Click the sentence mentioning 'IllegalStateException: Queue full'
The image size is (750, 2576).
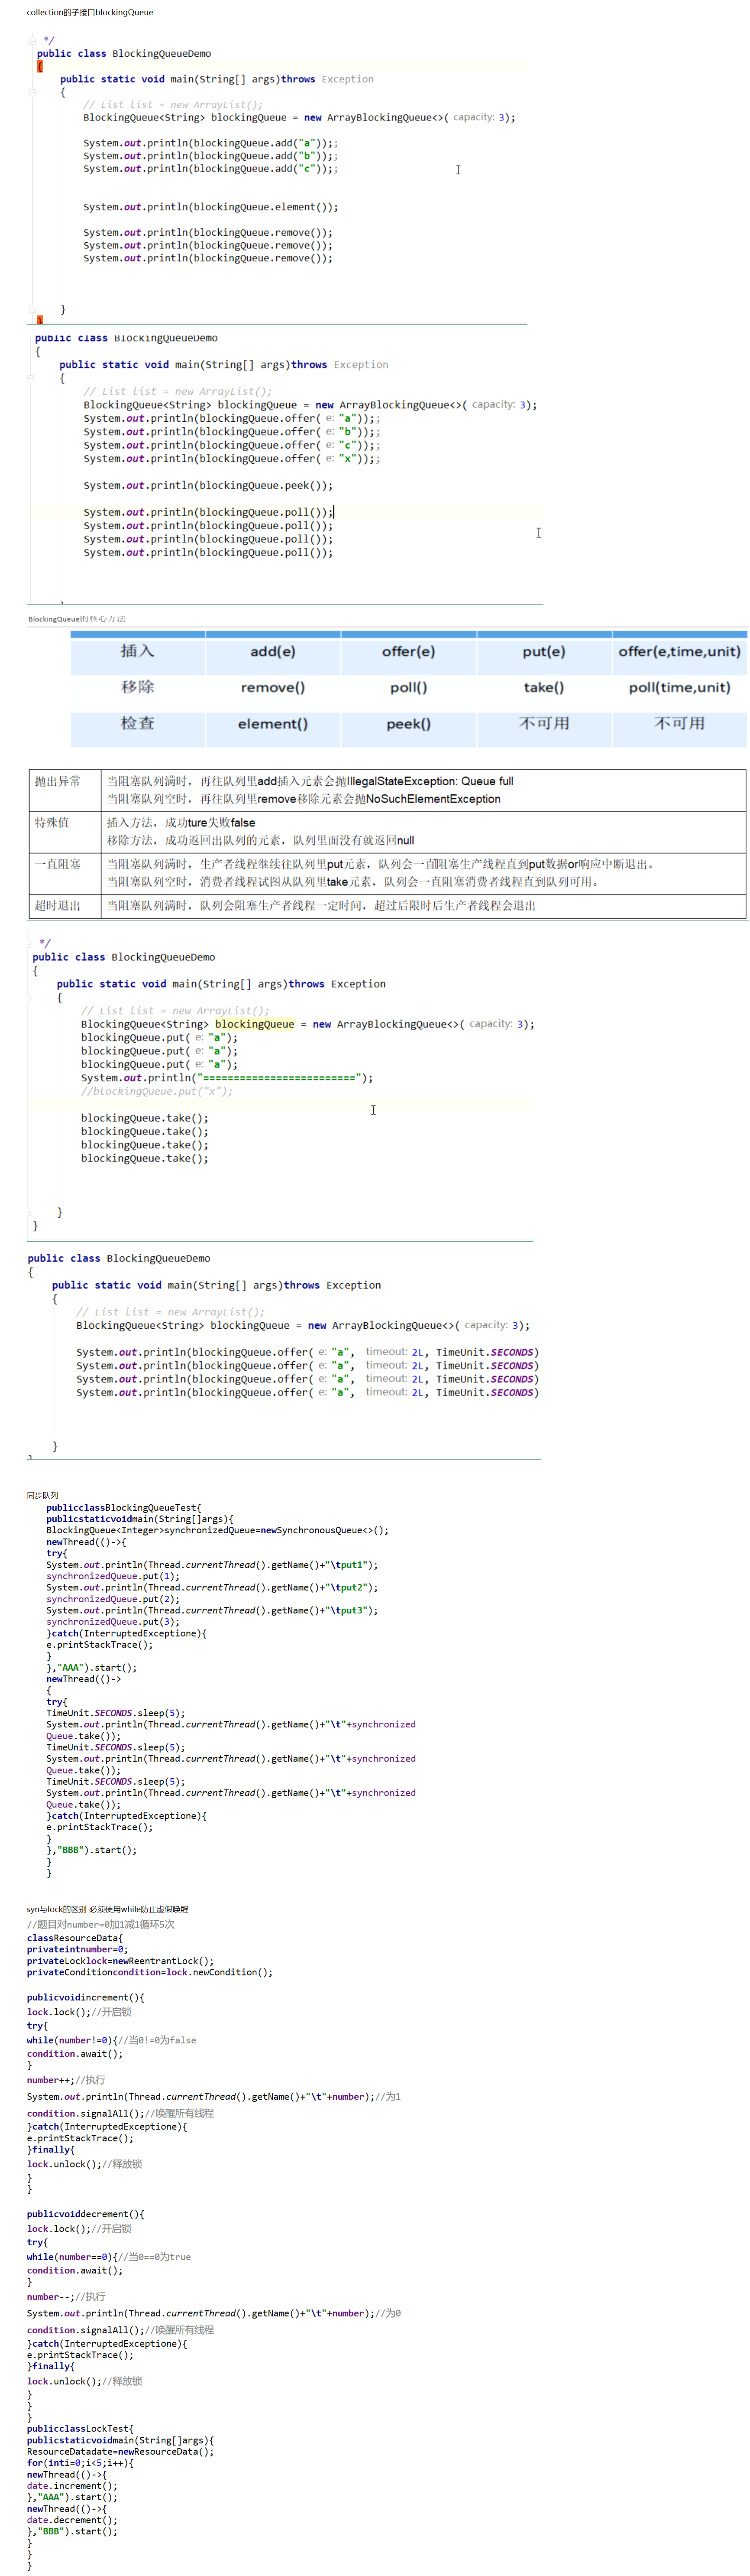coord(310,781)
